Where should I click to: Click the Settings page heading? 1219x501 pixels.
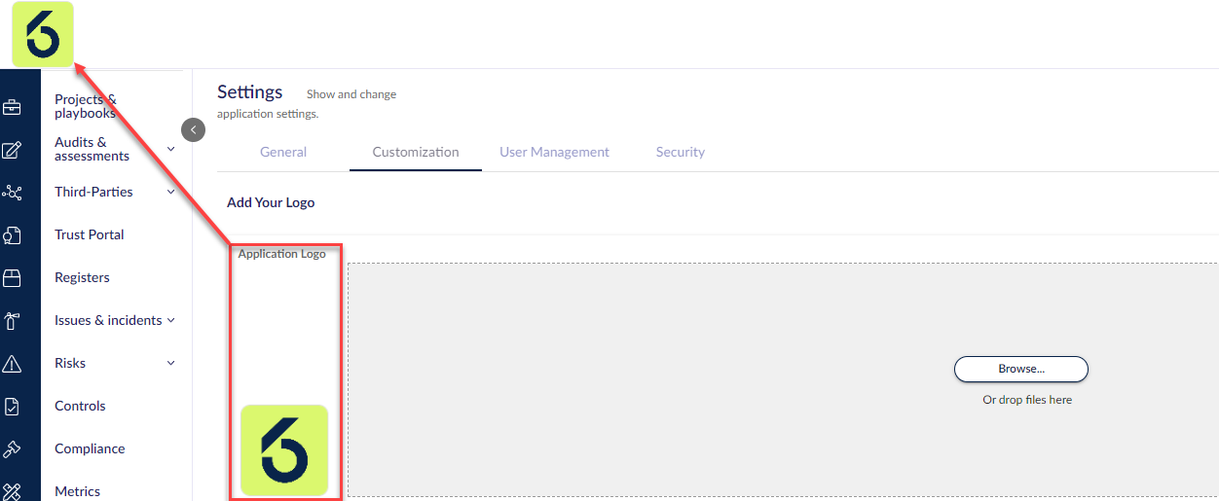(250, 91)
